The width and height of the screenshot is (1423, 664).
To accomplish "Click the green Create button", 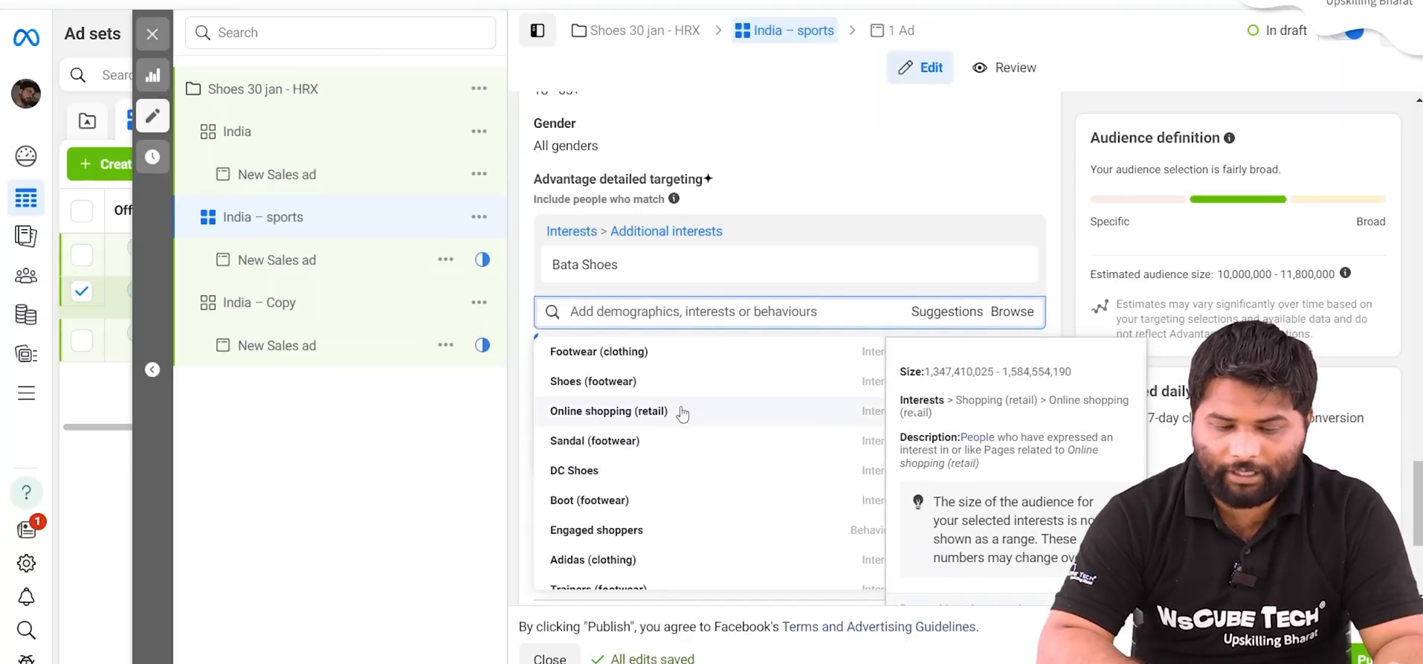I will click(x=100, y=164).
